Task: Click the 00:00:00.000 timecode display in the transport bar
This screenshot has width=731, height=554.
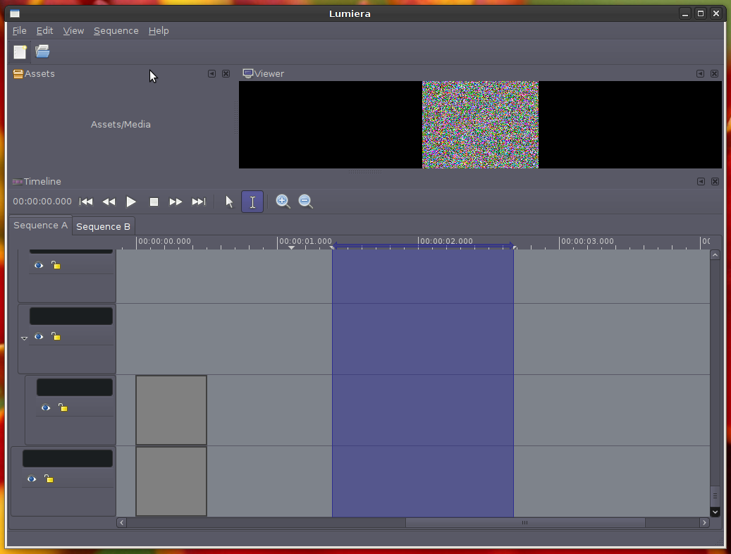Action: 42,202
